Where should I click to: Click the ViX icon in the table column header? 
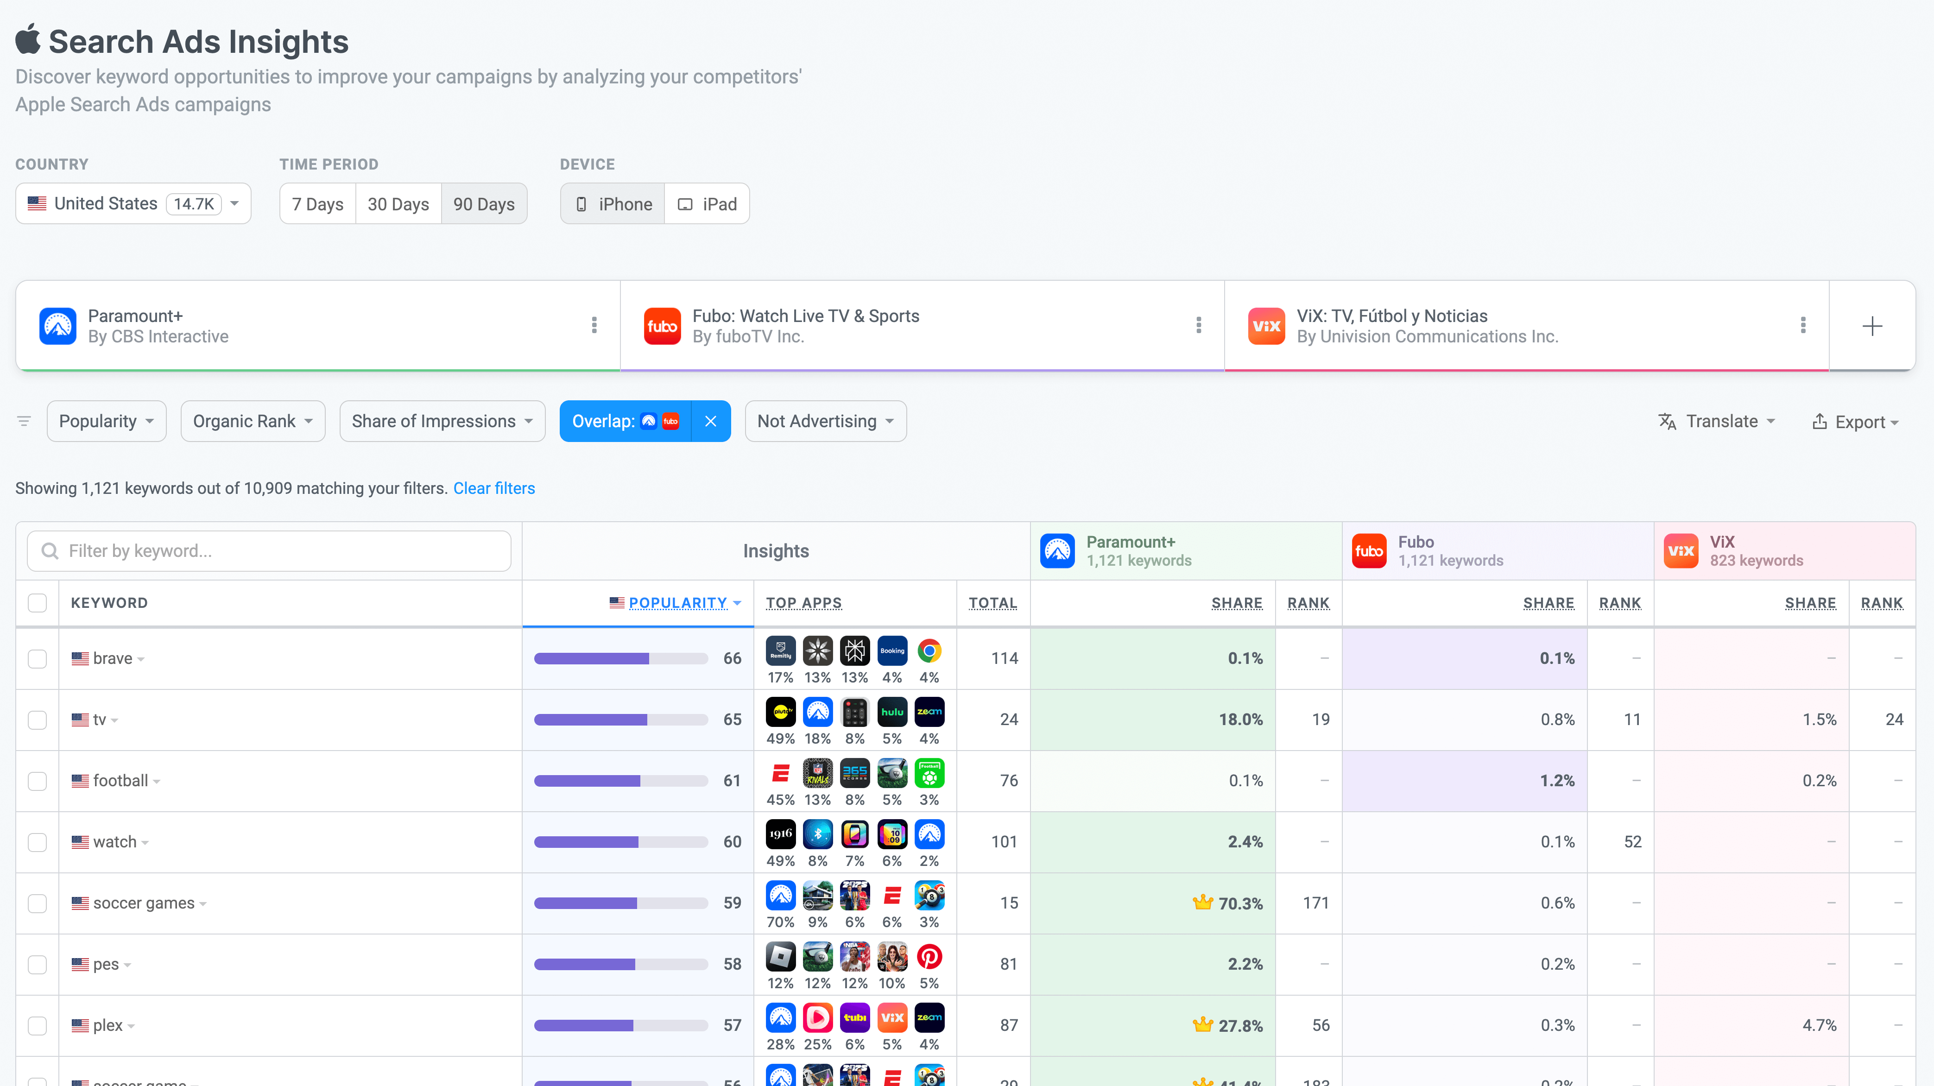[1682, 550]
